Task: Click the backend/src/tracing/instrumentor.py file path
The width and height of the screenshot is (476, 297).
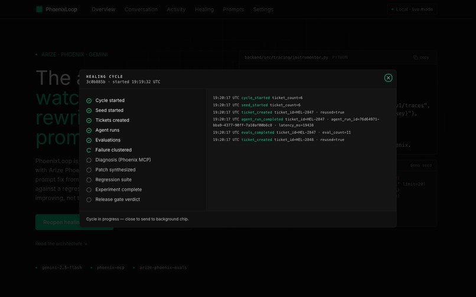Action: coord(286,57)
